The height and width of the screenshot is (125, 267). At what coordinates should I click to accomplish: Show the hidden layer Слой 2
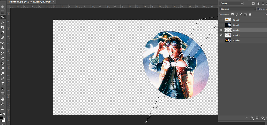coord(221,25)
